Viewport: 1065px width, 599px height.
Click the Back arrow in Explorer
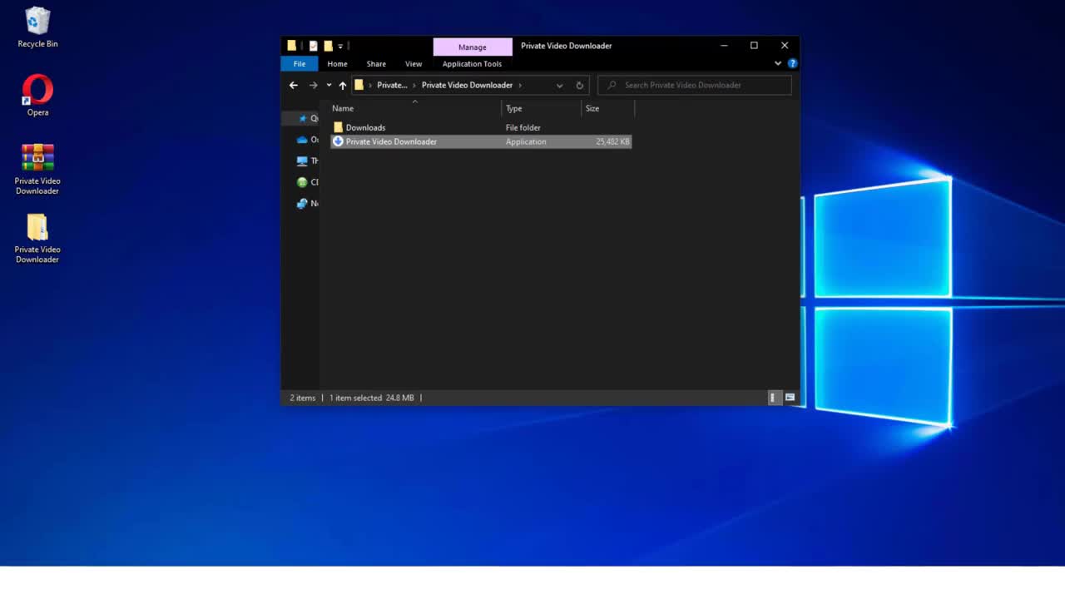click(x=293, y=85)
